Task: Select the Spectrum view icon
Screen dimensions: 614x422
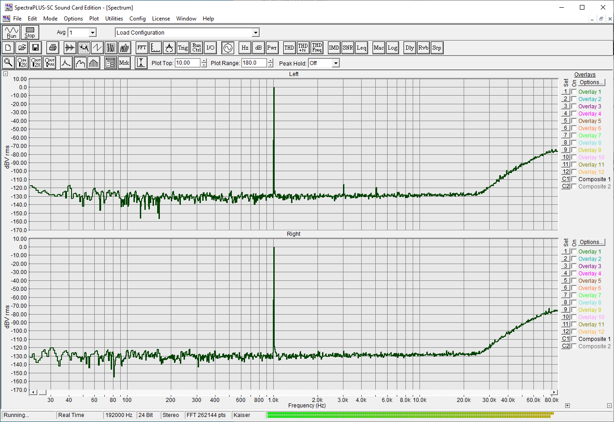Action: (x=83, y=48)
